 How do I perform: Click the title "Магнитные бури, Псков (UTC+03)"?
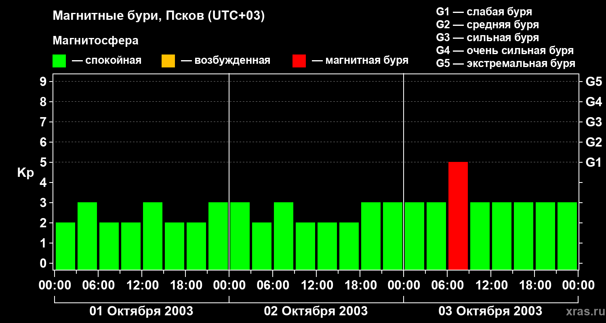pos(159,16)
